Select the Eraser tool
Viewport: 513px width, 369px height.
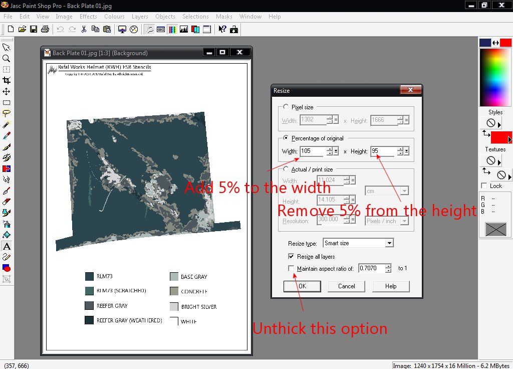(6, 202)
